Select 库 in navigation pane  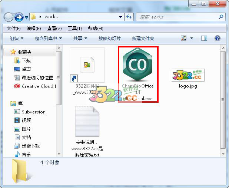pyautogui.click(x=20, y=103)
